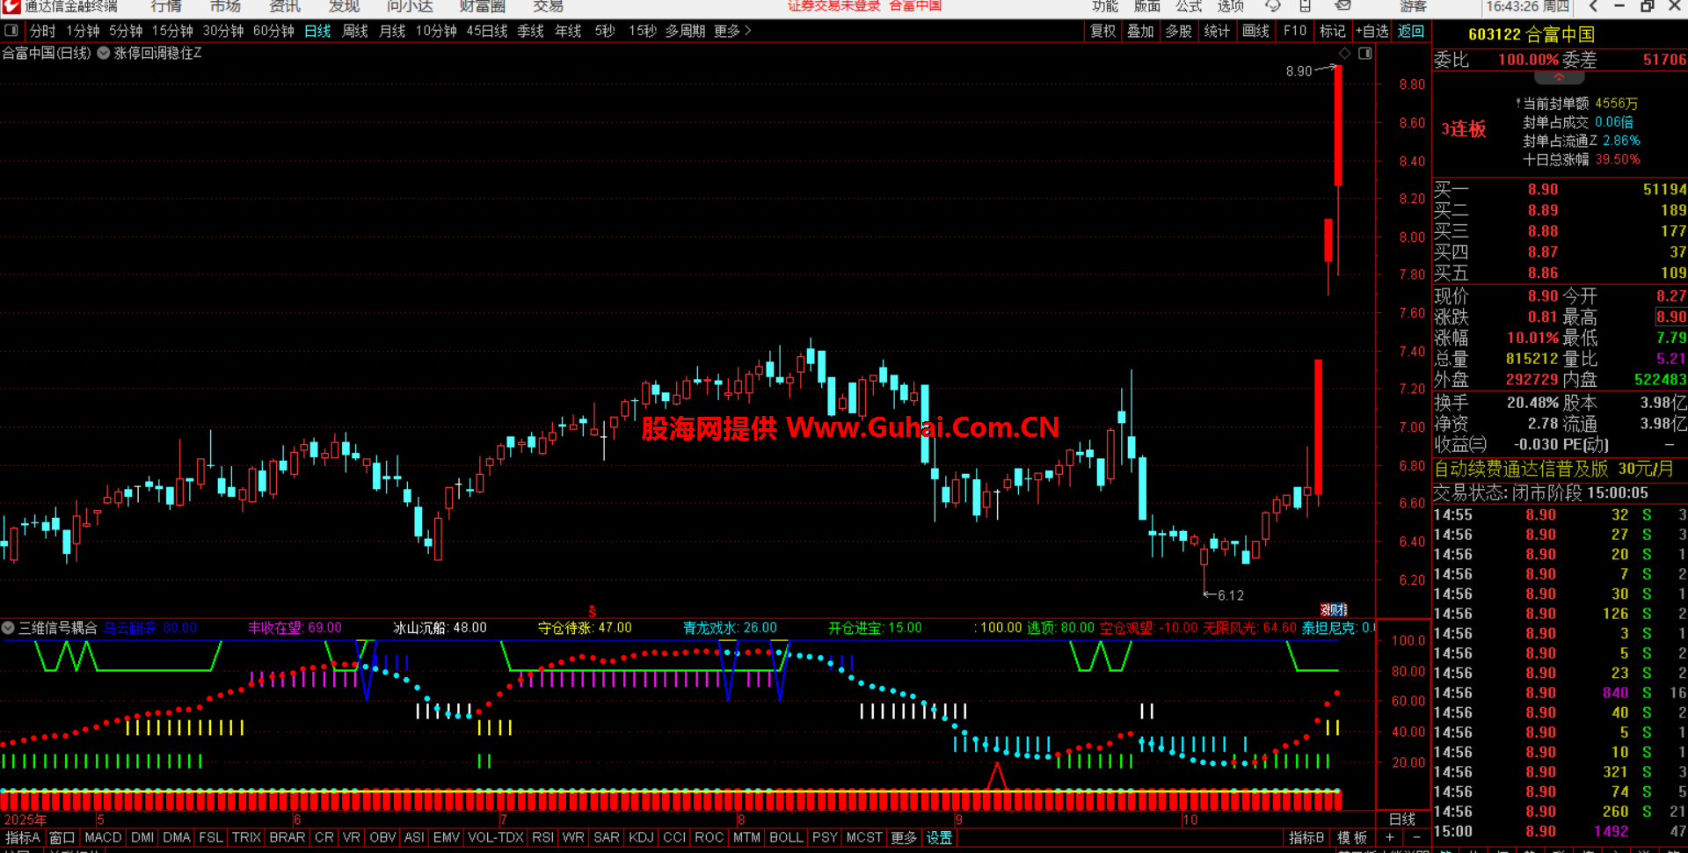Open the 公式 menu
The width and height of the screenshot is (1688, 853).
(1189, 6)
